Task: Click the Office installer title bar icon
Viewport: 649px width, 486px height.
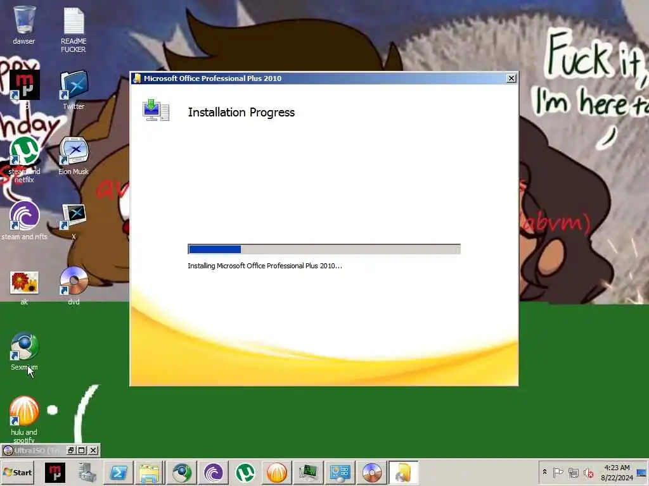Action: click(137, 78)
